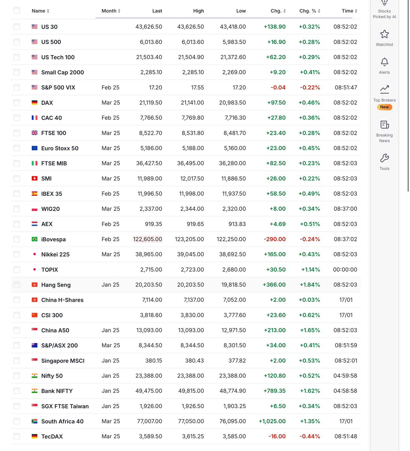Click TOPIX change percent +1.14%
This screenshot has height=451, width=410.
coord(311,269)
